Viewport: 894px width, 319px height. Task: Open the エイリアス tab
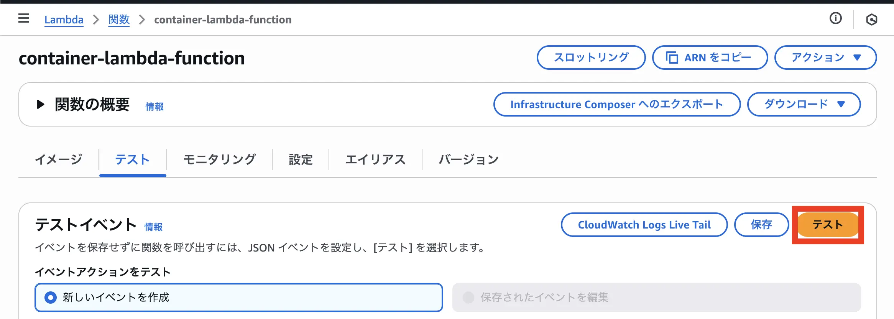tap(376, 159)
